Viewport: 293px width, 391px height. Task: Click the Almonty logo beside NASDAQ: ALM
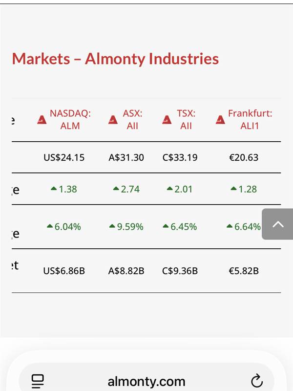pyautogui.click(x=42, y=120)
